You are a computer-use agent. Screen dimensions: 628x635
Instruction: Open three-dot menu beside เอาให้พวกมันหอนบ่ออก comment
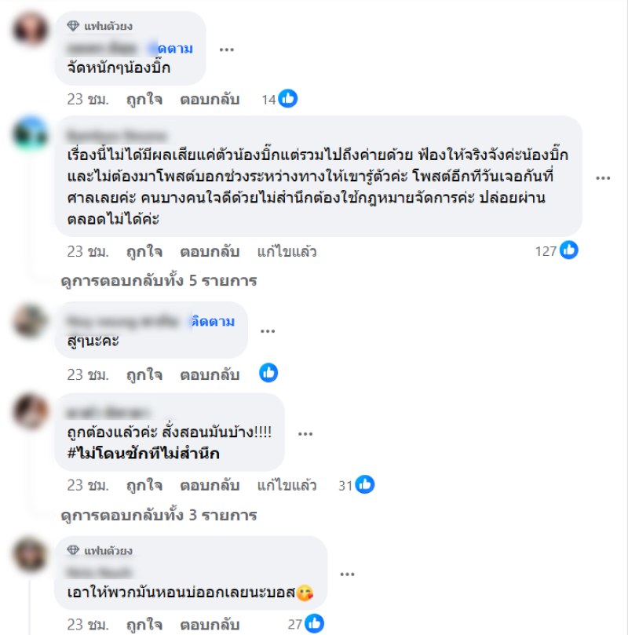point(348,574)
